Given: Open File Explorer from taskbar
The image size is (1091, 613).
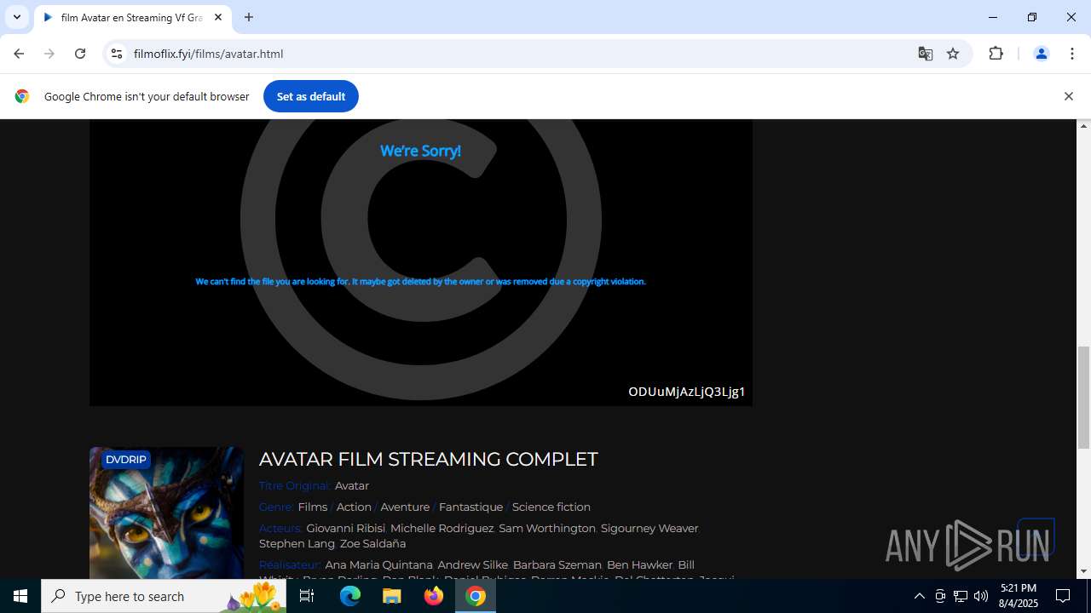Looking at the screenshot, I should pyautogui.click(x=392, y=596).
